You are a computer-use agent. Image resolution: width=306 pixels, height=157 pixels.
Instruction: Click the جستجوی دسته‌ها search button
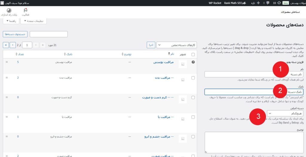[15, 34]
